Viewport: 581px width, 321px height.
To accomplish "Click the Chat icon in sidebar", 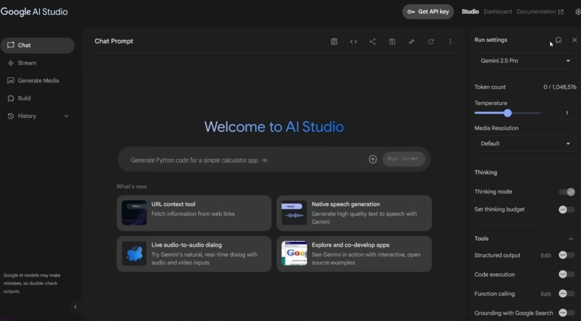I will (x=11, y=45).
